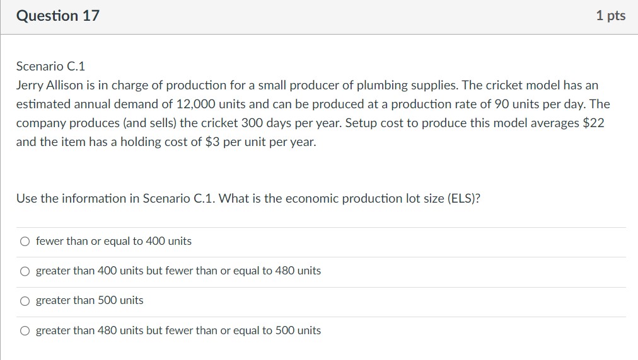Click the '$22' setup cost value

[x=593, y=123]
